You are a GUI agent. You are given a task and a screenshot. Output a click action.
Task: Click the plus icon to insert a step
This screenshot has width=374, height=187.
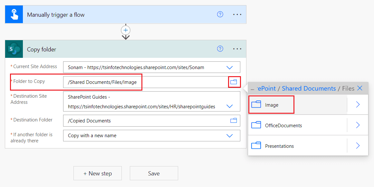[x=125, y=30]
